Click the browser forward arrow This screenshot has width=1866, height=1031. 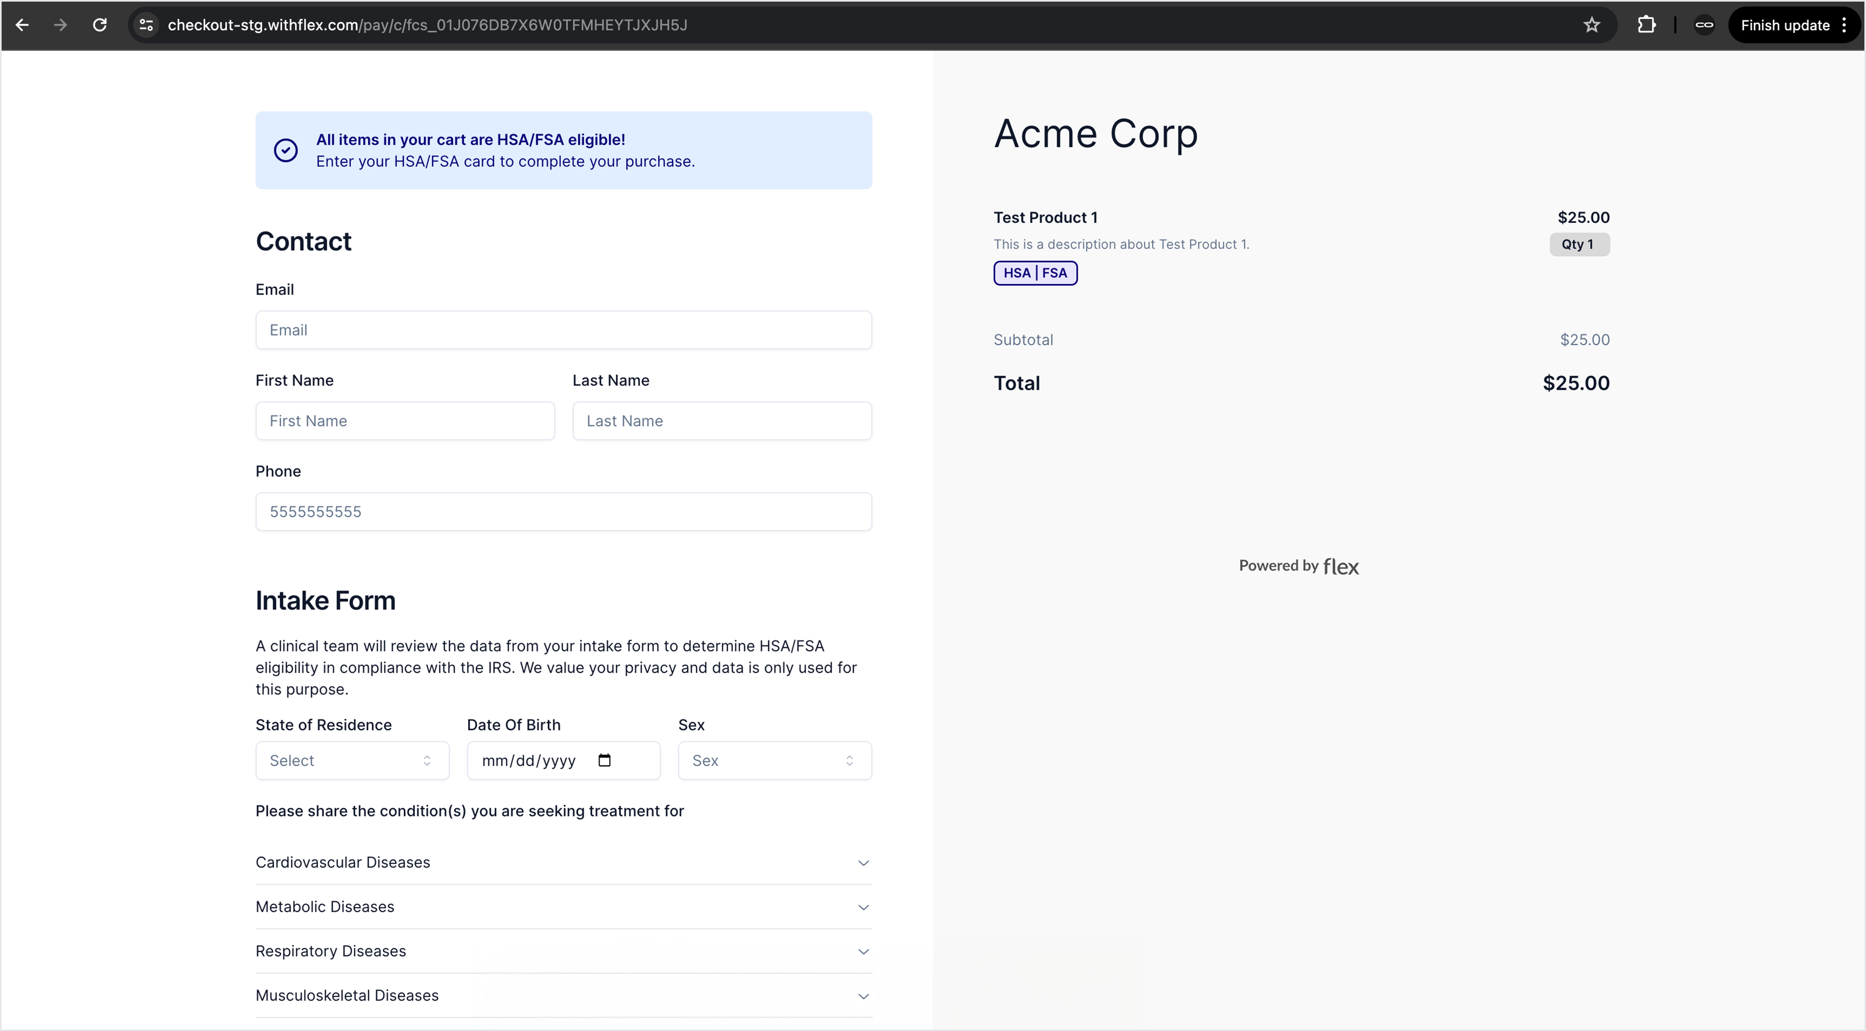61,25
